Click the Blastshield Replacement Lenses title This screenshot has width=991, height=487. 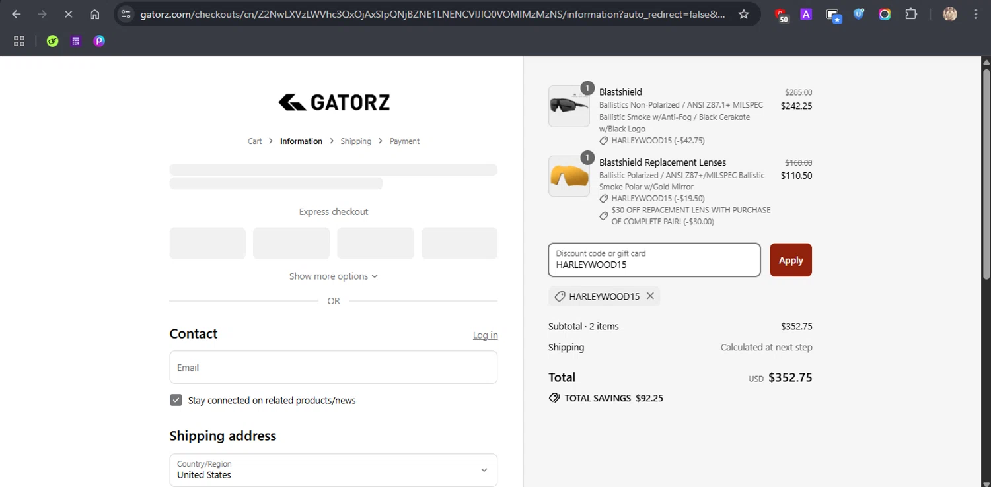663,162
